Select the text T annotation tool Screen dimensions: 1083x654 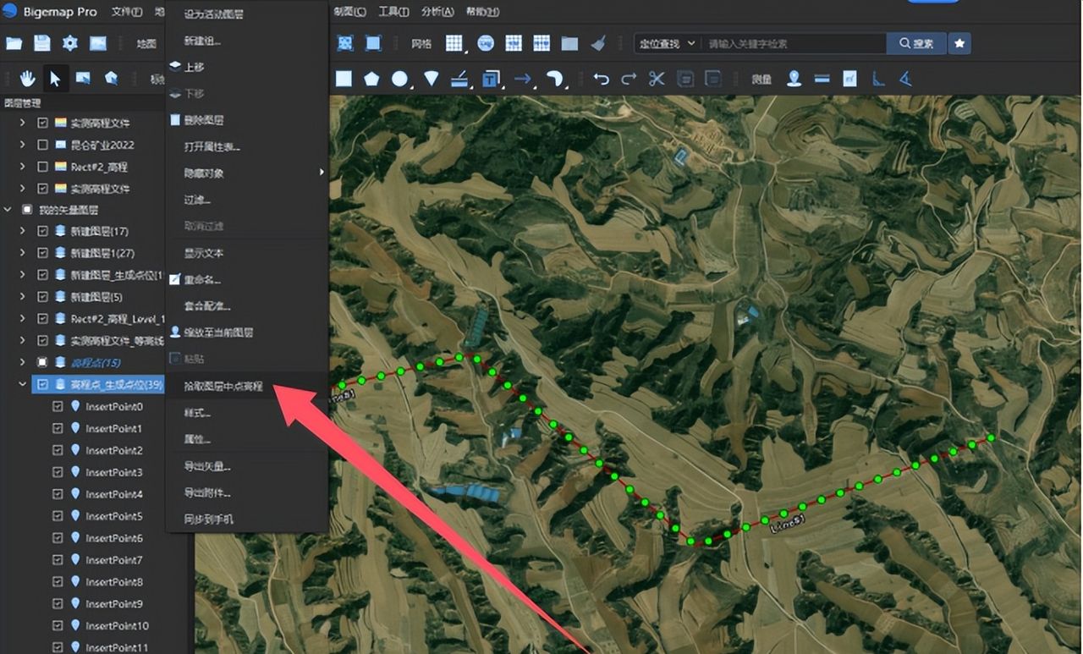tap(491, 79)
